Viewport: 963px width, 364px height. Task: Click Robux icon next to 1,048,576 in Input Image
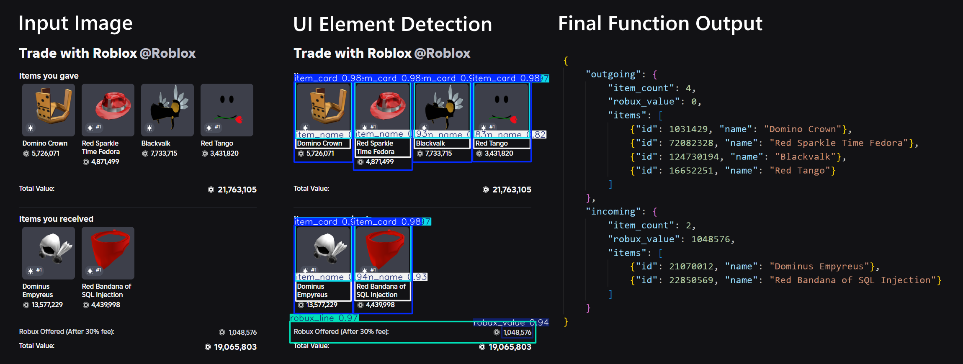pos(222,332)
